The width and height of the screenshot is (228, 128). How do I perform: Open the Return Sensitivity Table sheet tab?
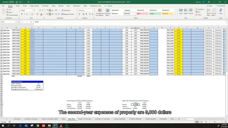[x=50, y=119]
